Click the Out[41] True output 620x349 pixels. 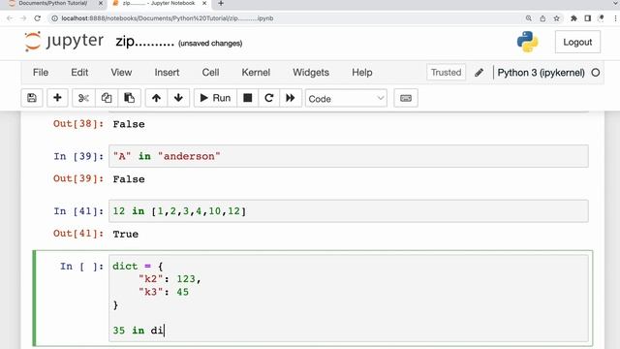coord(125,235)
